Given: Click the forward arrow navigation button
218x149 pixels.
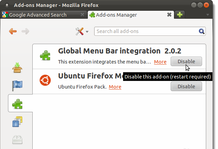Looking at the screenshot, I should click(x=25, y=31).
